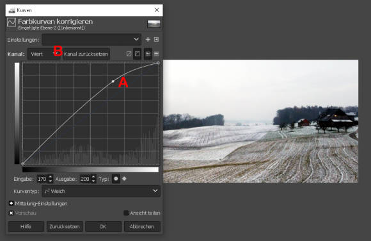Switch to the perceptual adjust toggle
This screenshot has width=371, height=241.
pyautogui.click(x=138, y=54)
